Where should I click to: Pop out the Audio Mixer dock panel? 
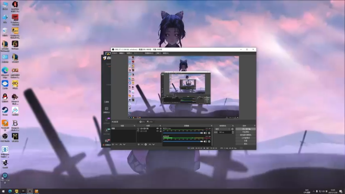211,126
